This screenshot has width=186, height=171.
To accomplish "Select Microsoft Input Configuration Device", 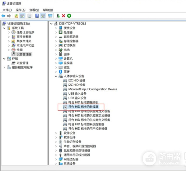I will point(93,89).
